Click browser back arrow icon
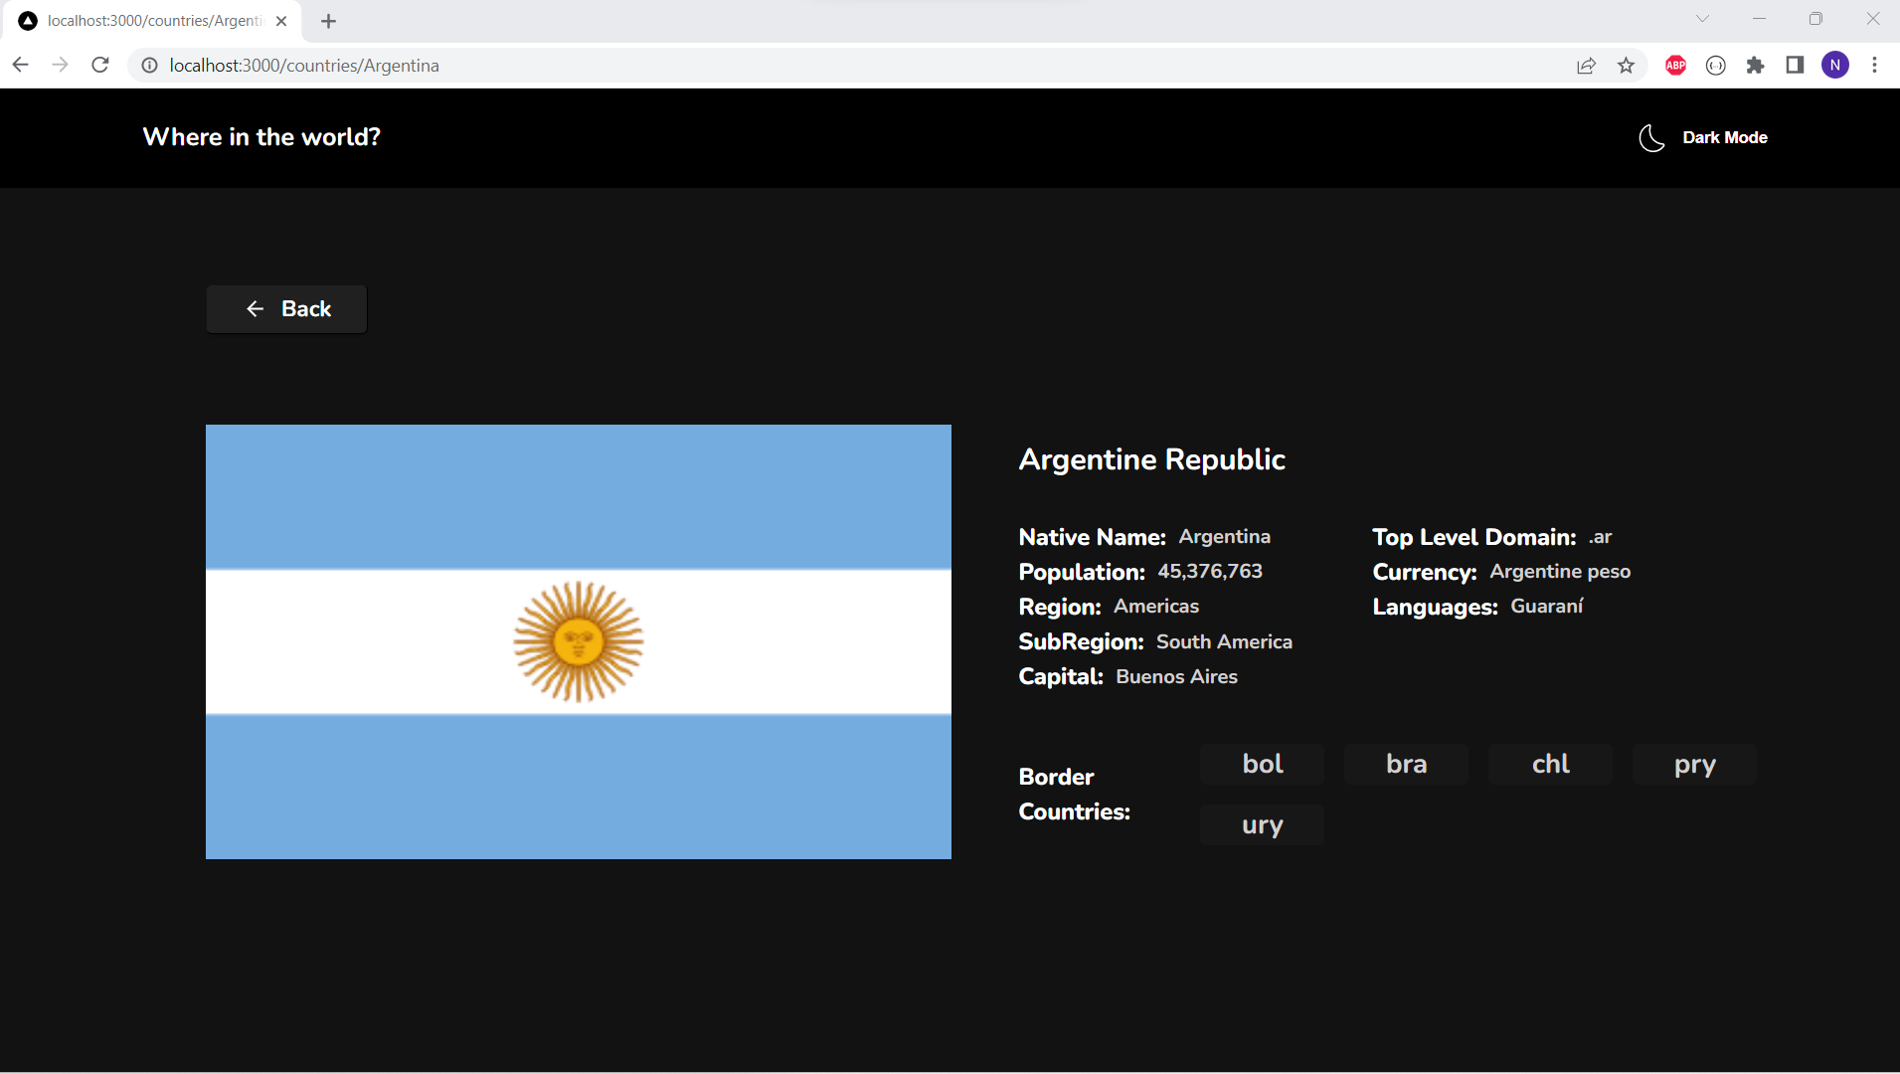The height and width of the screenshot is (1074, 1900). pyautogui.click(x=21, y=66)
